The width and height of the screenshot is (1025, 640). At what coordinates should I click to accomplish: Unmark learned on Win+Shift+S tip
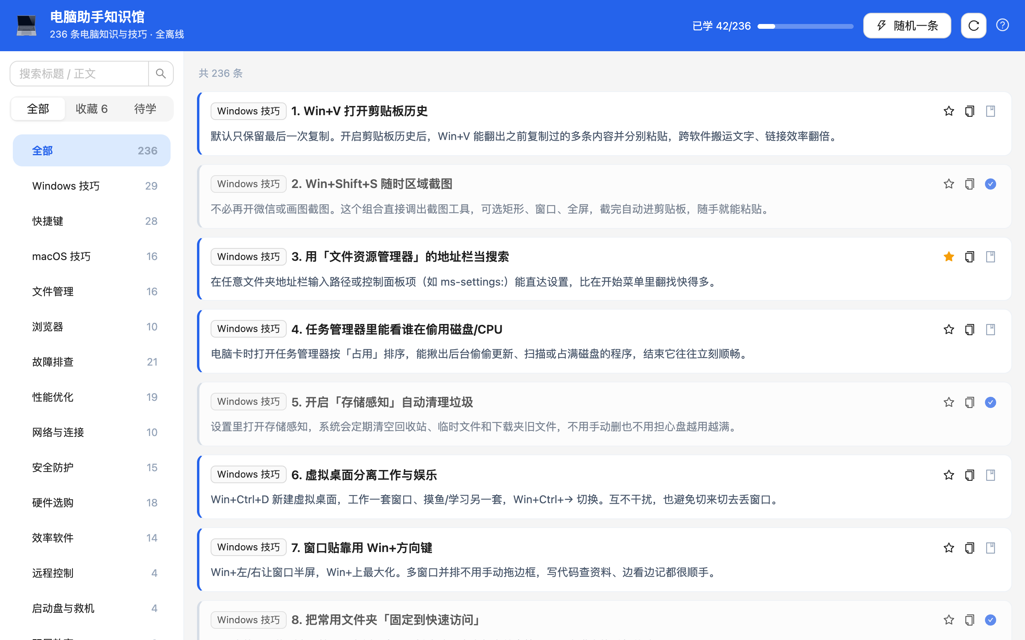tap(990, 184)
